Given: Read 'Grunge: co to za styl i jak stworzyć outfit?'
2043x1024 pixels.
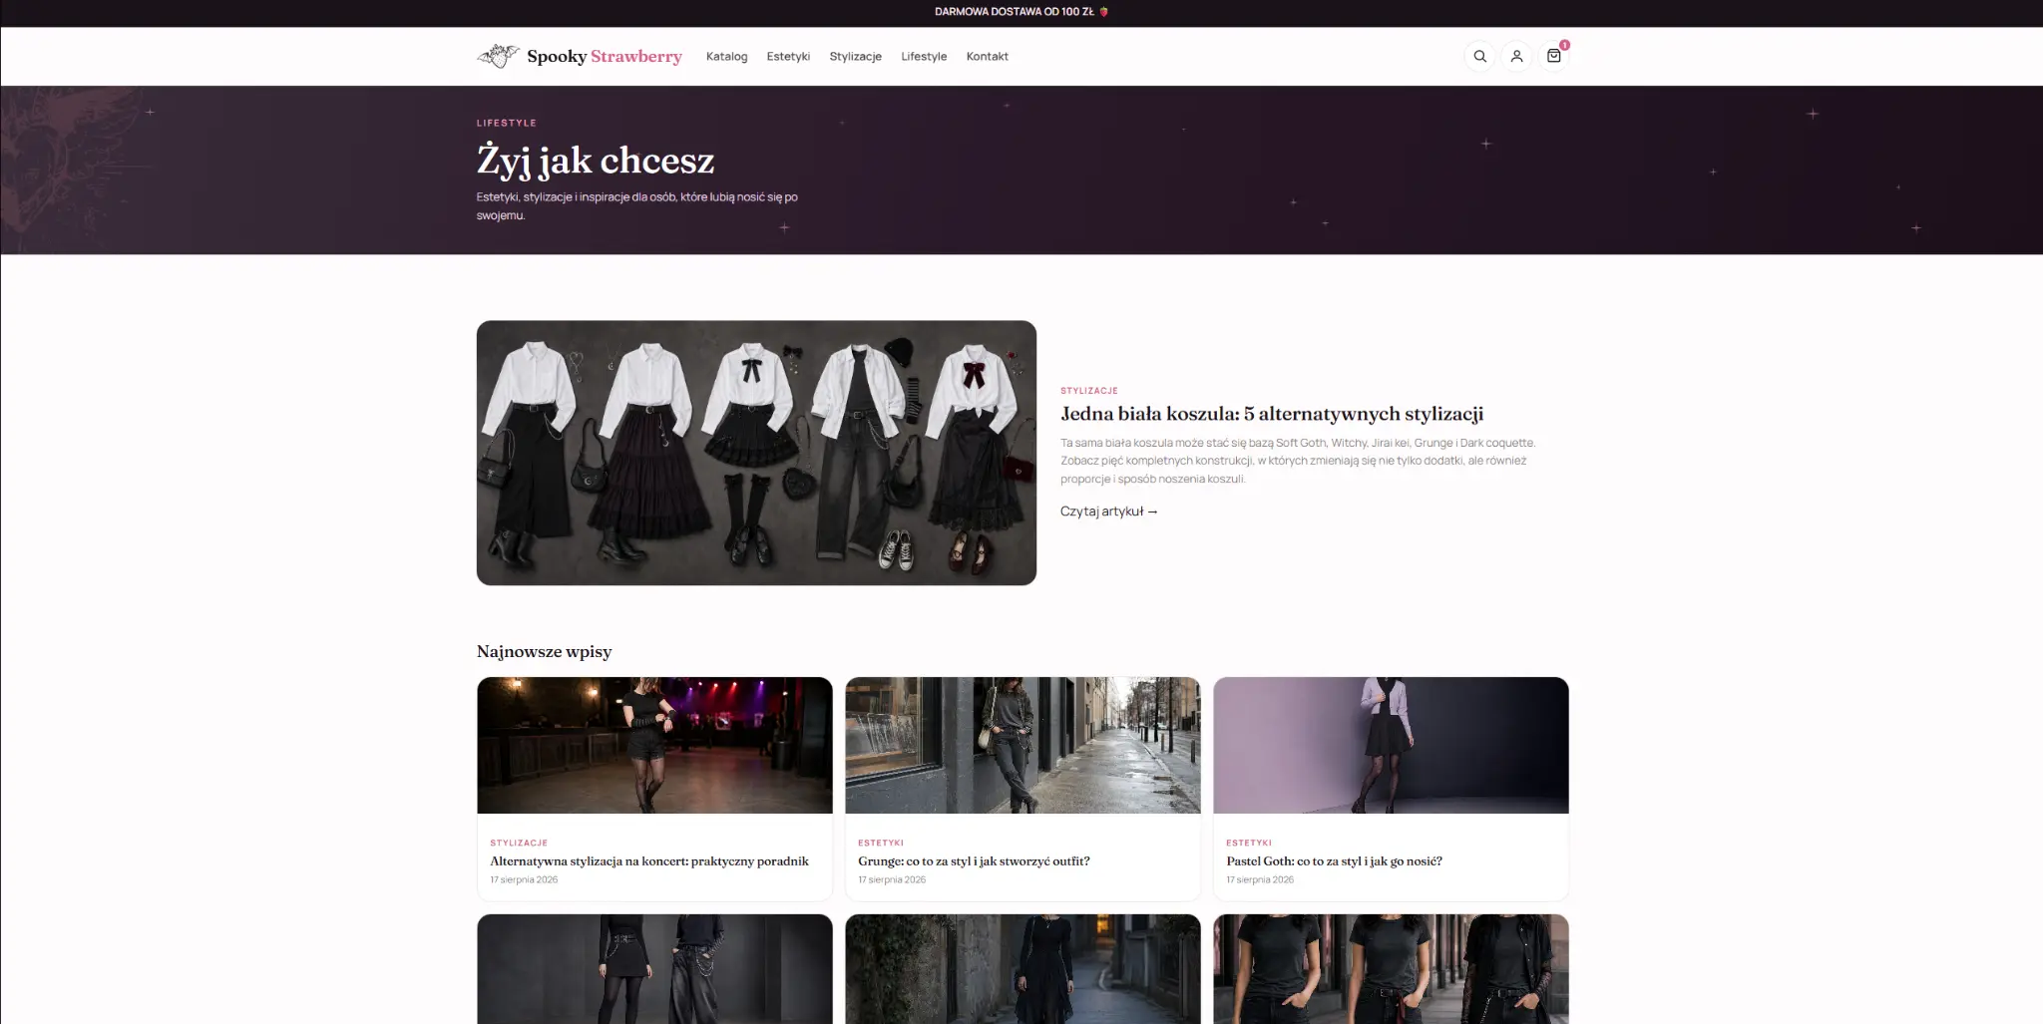Looking at the screenshot, I should [974, 861].
